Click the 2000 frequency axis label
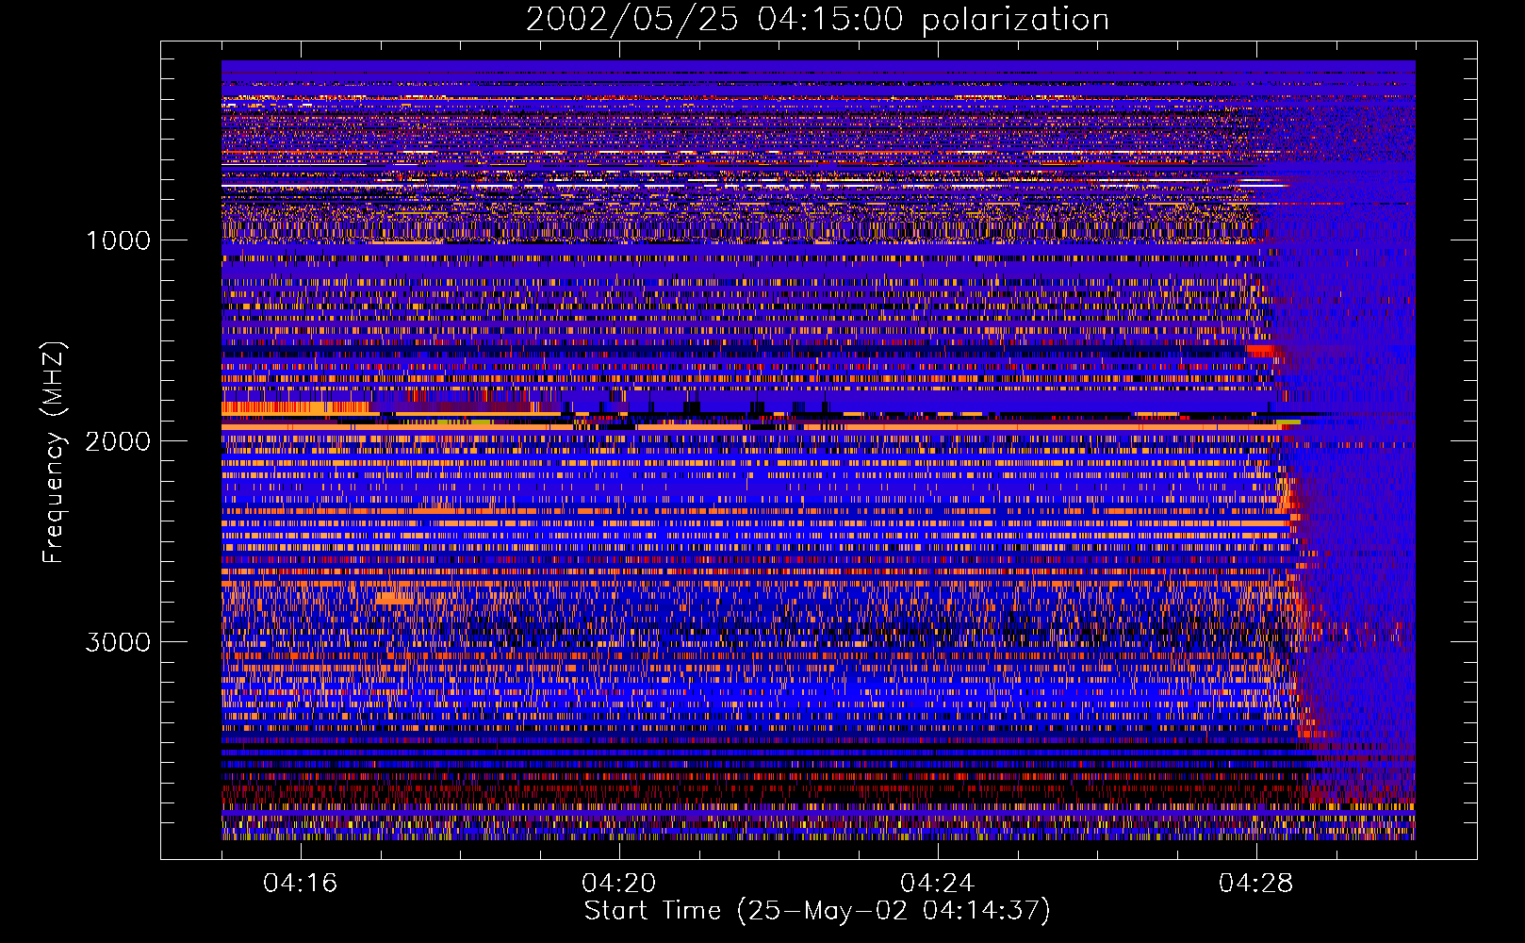1525x943 pixels. 118,441
